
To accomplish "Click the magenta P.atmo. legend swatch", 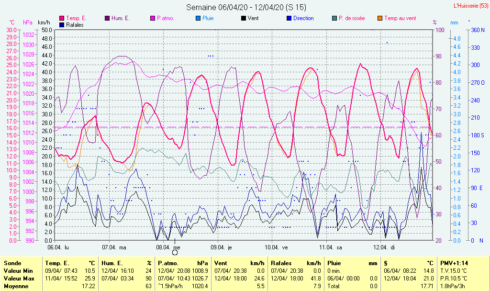I will click(x=153, y=19).
